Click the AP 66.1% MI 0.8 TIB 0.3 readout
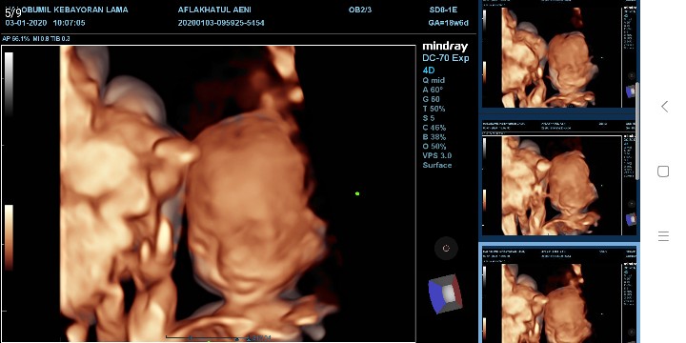Viewport: 686px width, 343px height. [x=36, y=38]
